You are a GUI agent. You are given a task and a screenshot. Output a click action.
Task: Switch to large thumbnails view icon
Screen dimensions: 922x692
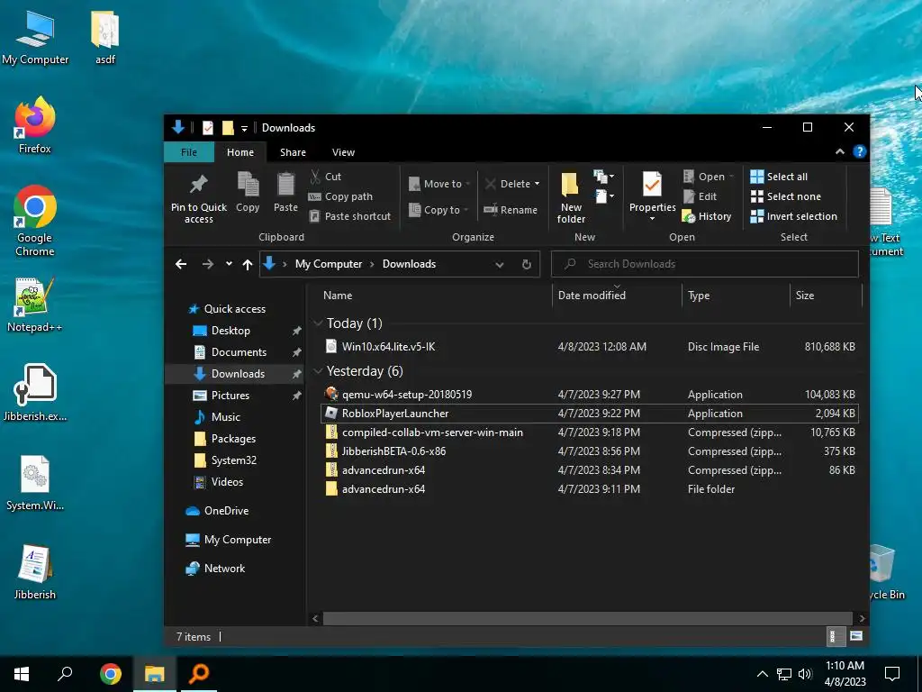point(856,636)
